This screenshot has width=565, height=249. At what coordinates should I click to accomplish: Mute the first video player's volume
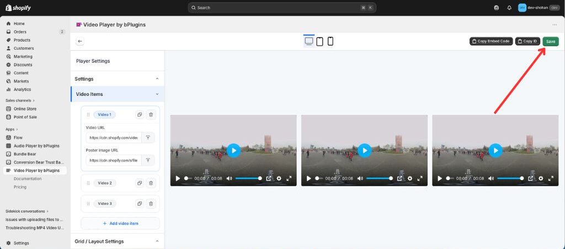230,178
